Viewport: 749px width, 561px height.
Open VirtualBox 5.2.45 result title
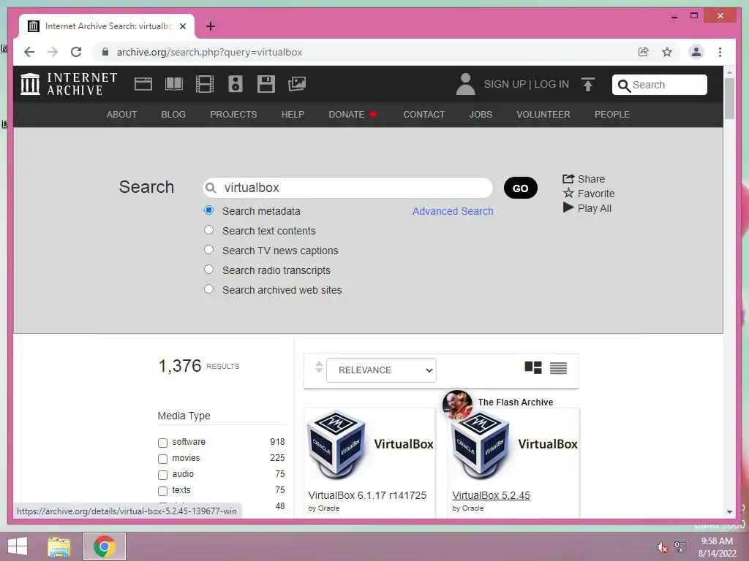491,495
